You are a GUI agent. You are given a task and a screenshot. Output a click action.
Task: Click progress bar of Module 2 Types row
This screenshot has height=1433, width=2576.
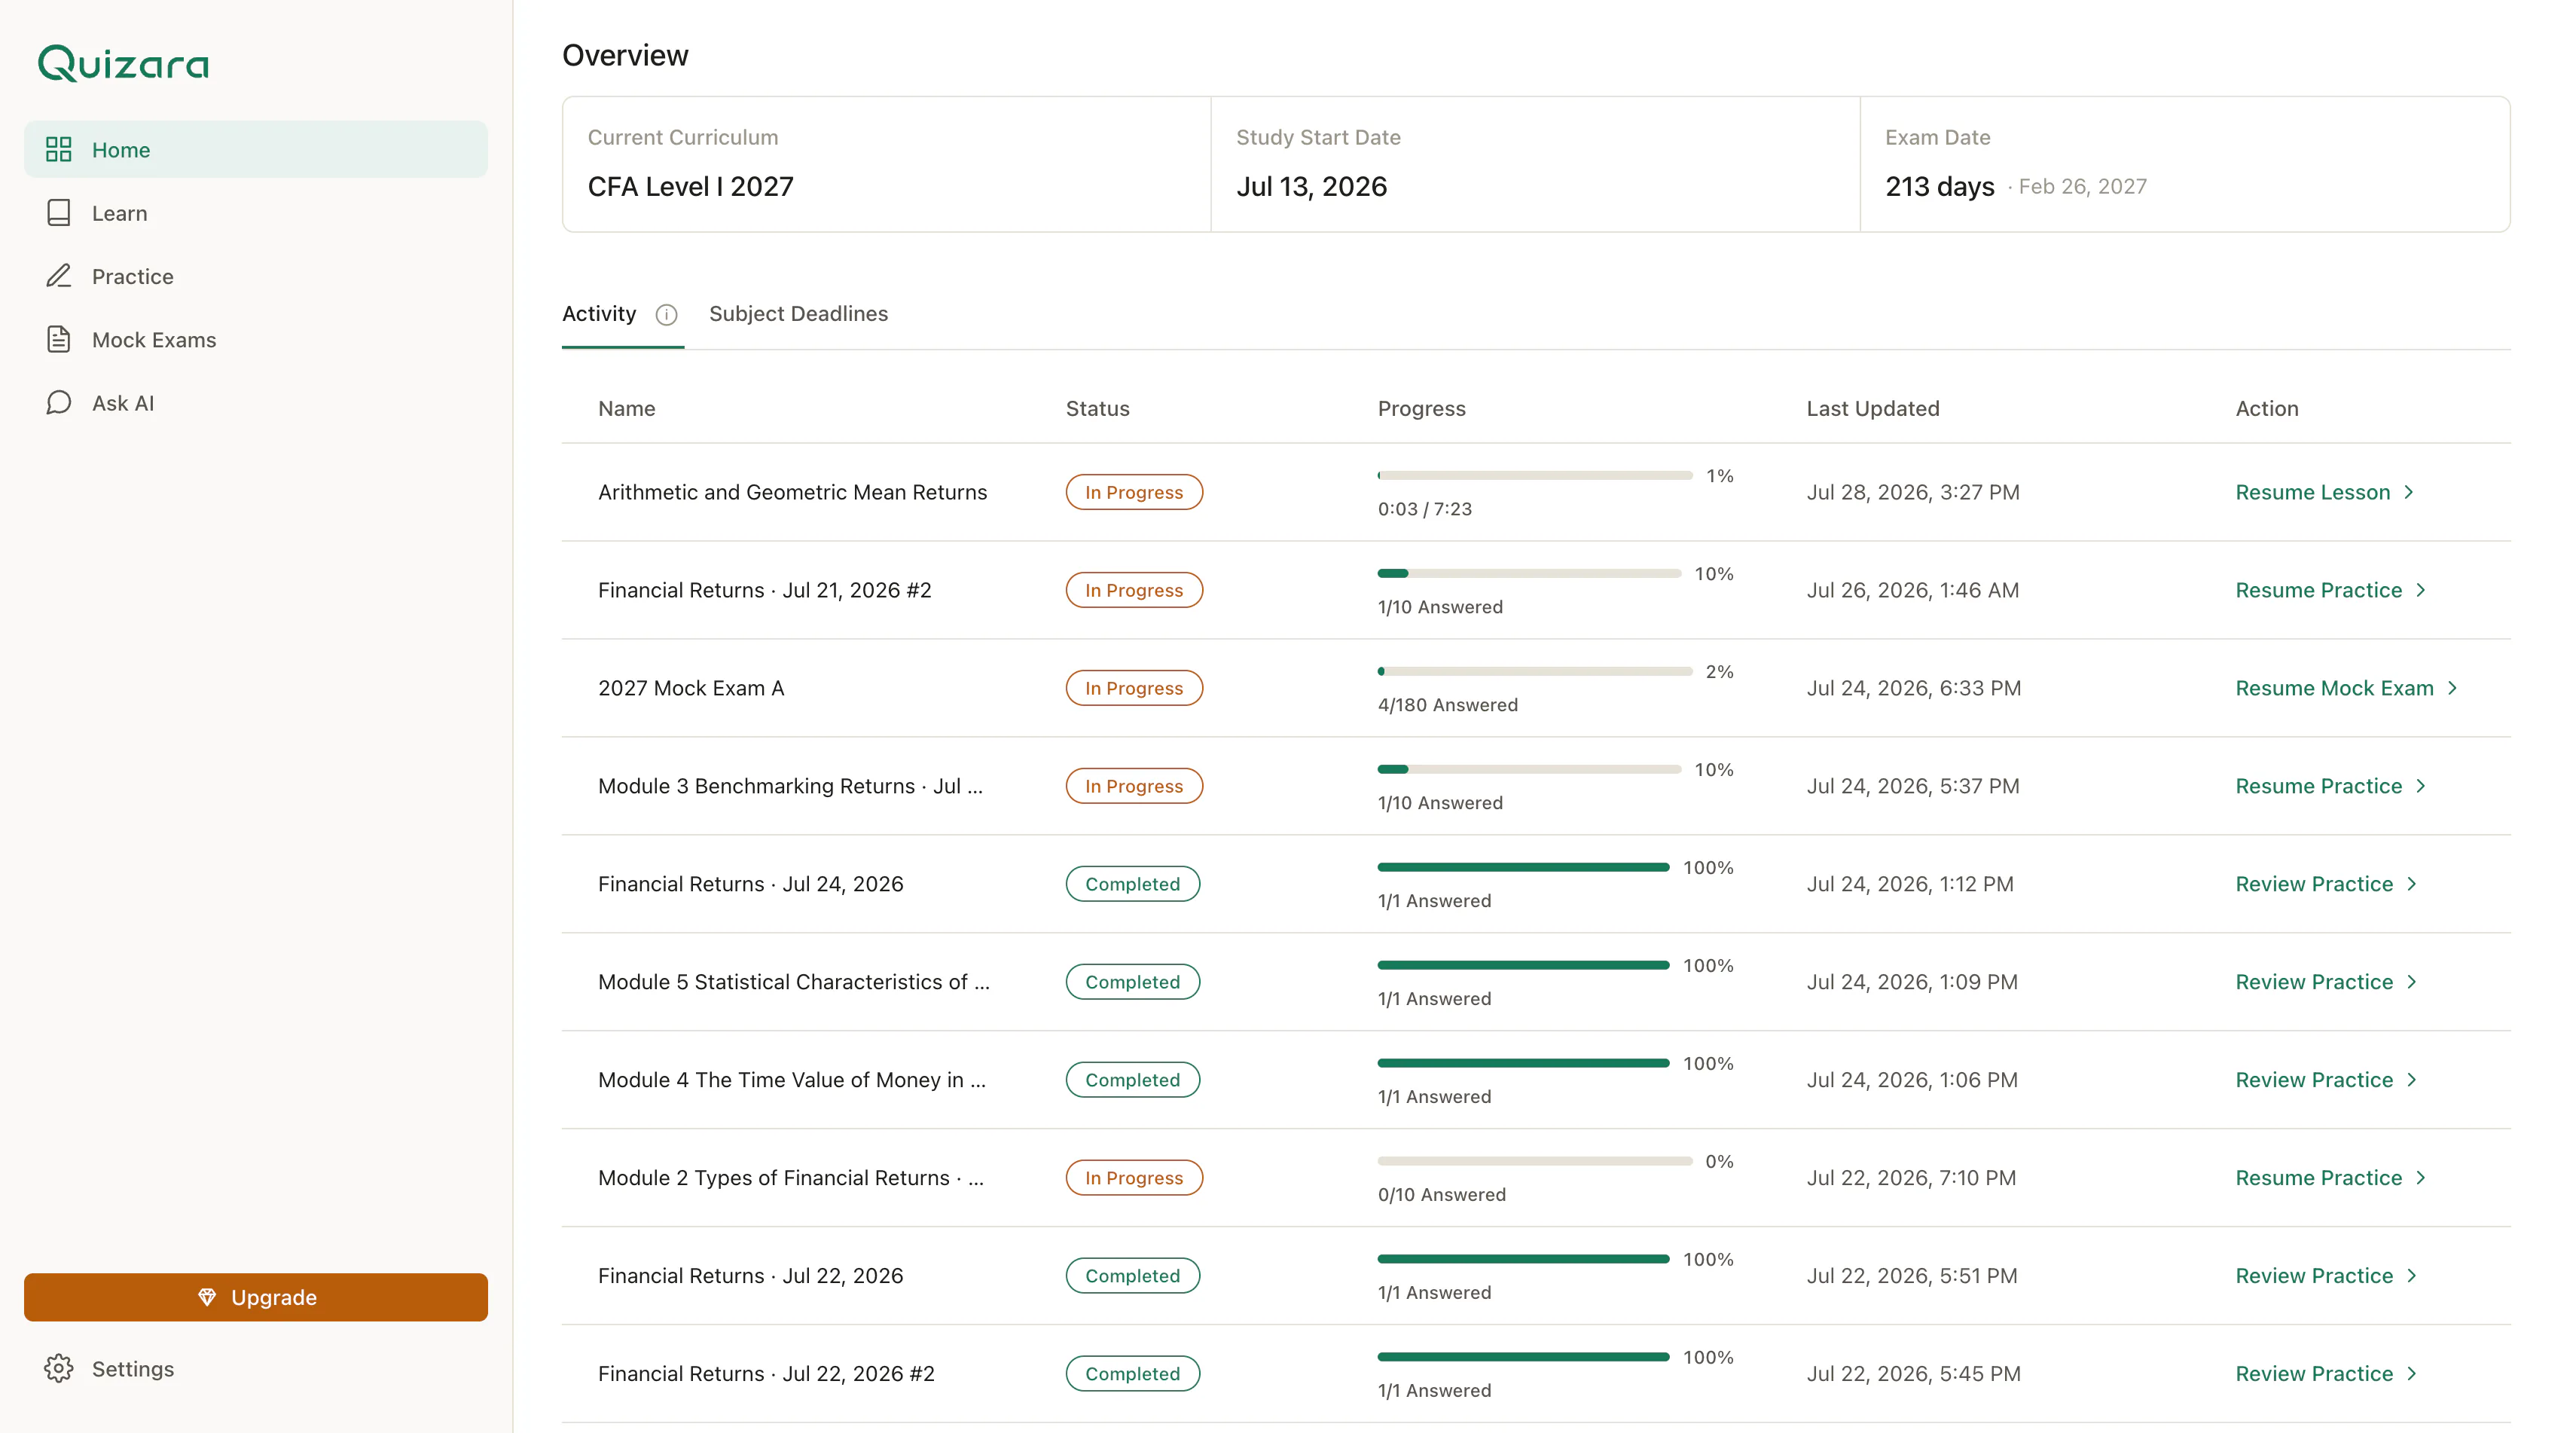1535,1162
